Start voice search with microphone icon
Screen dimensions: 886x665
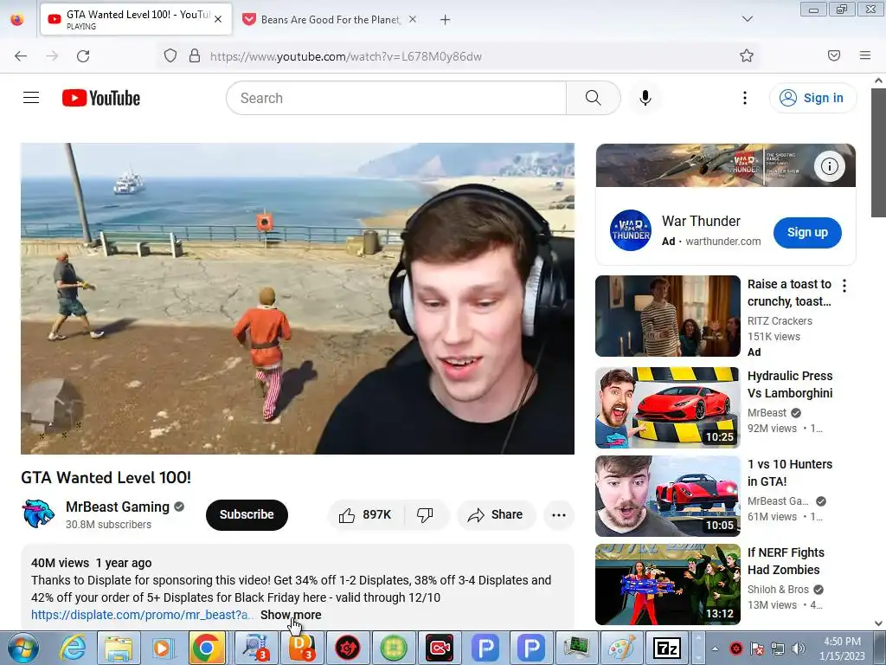645,98
